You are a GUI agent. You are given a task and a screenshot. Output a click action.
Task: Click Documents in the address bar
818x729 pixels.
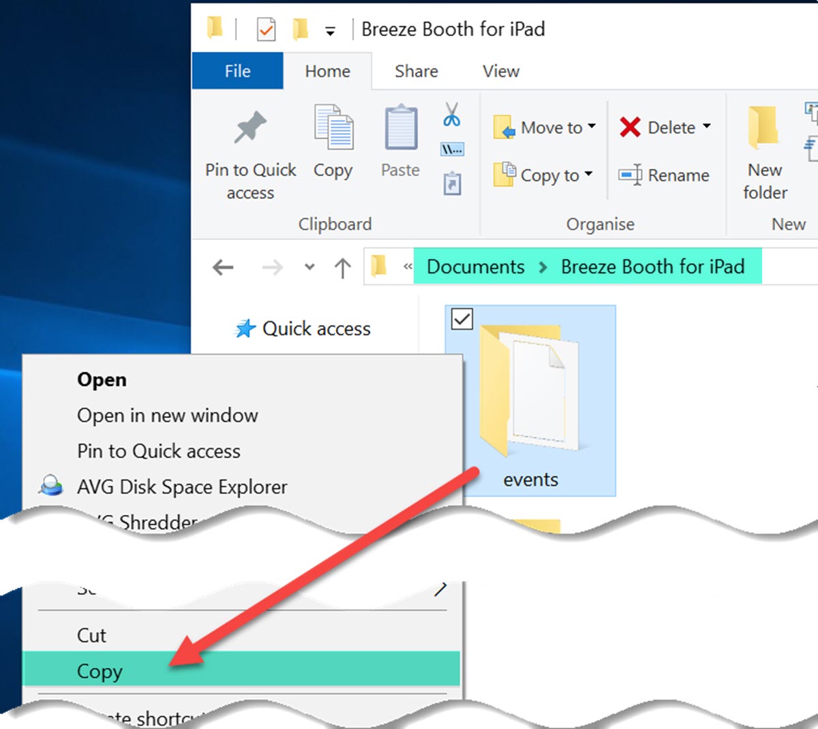(x=476, y=267)
